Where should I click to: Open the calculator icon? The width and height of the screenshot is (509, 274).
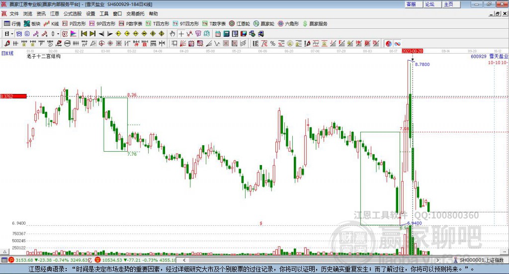(226, 34)
